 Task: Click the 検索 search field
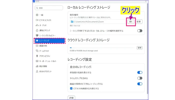[49, 8]
